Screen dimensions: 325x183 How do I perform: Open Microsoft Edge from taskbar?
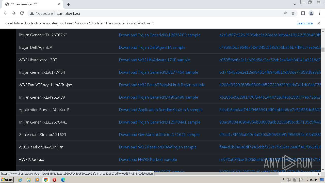[63, 180]
